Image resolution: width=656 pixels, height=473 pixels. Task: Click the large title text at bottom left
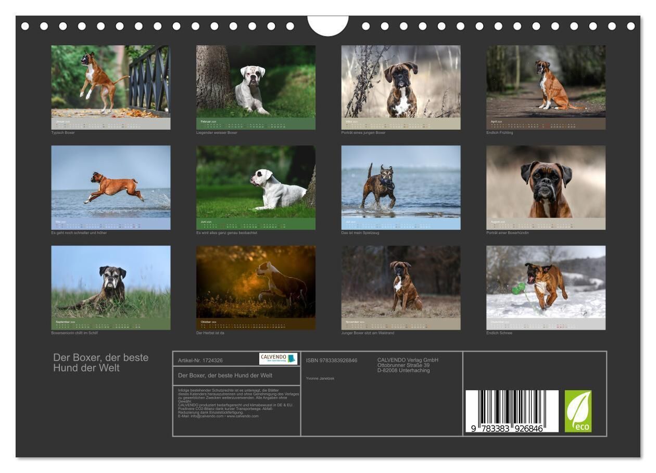[100, 363]
